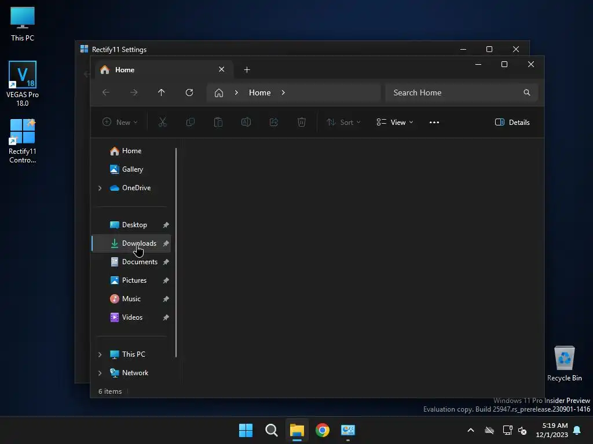The height and width of the screenshot is (444, 593).
Task: Refresh the Home folder view
Action: (189, 92)
